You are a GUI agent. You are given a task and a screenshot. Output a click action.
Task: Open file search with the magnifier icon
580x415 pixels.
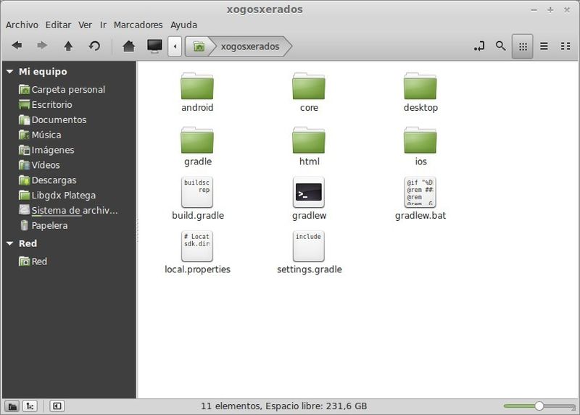click(500, 46)
